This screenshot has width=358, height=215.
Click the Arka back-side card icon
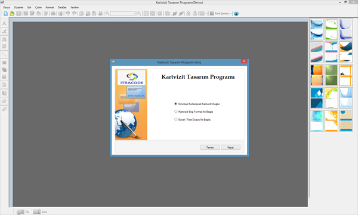pos(37,211)
